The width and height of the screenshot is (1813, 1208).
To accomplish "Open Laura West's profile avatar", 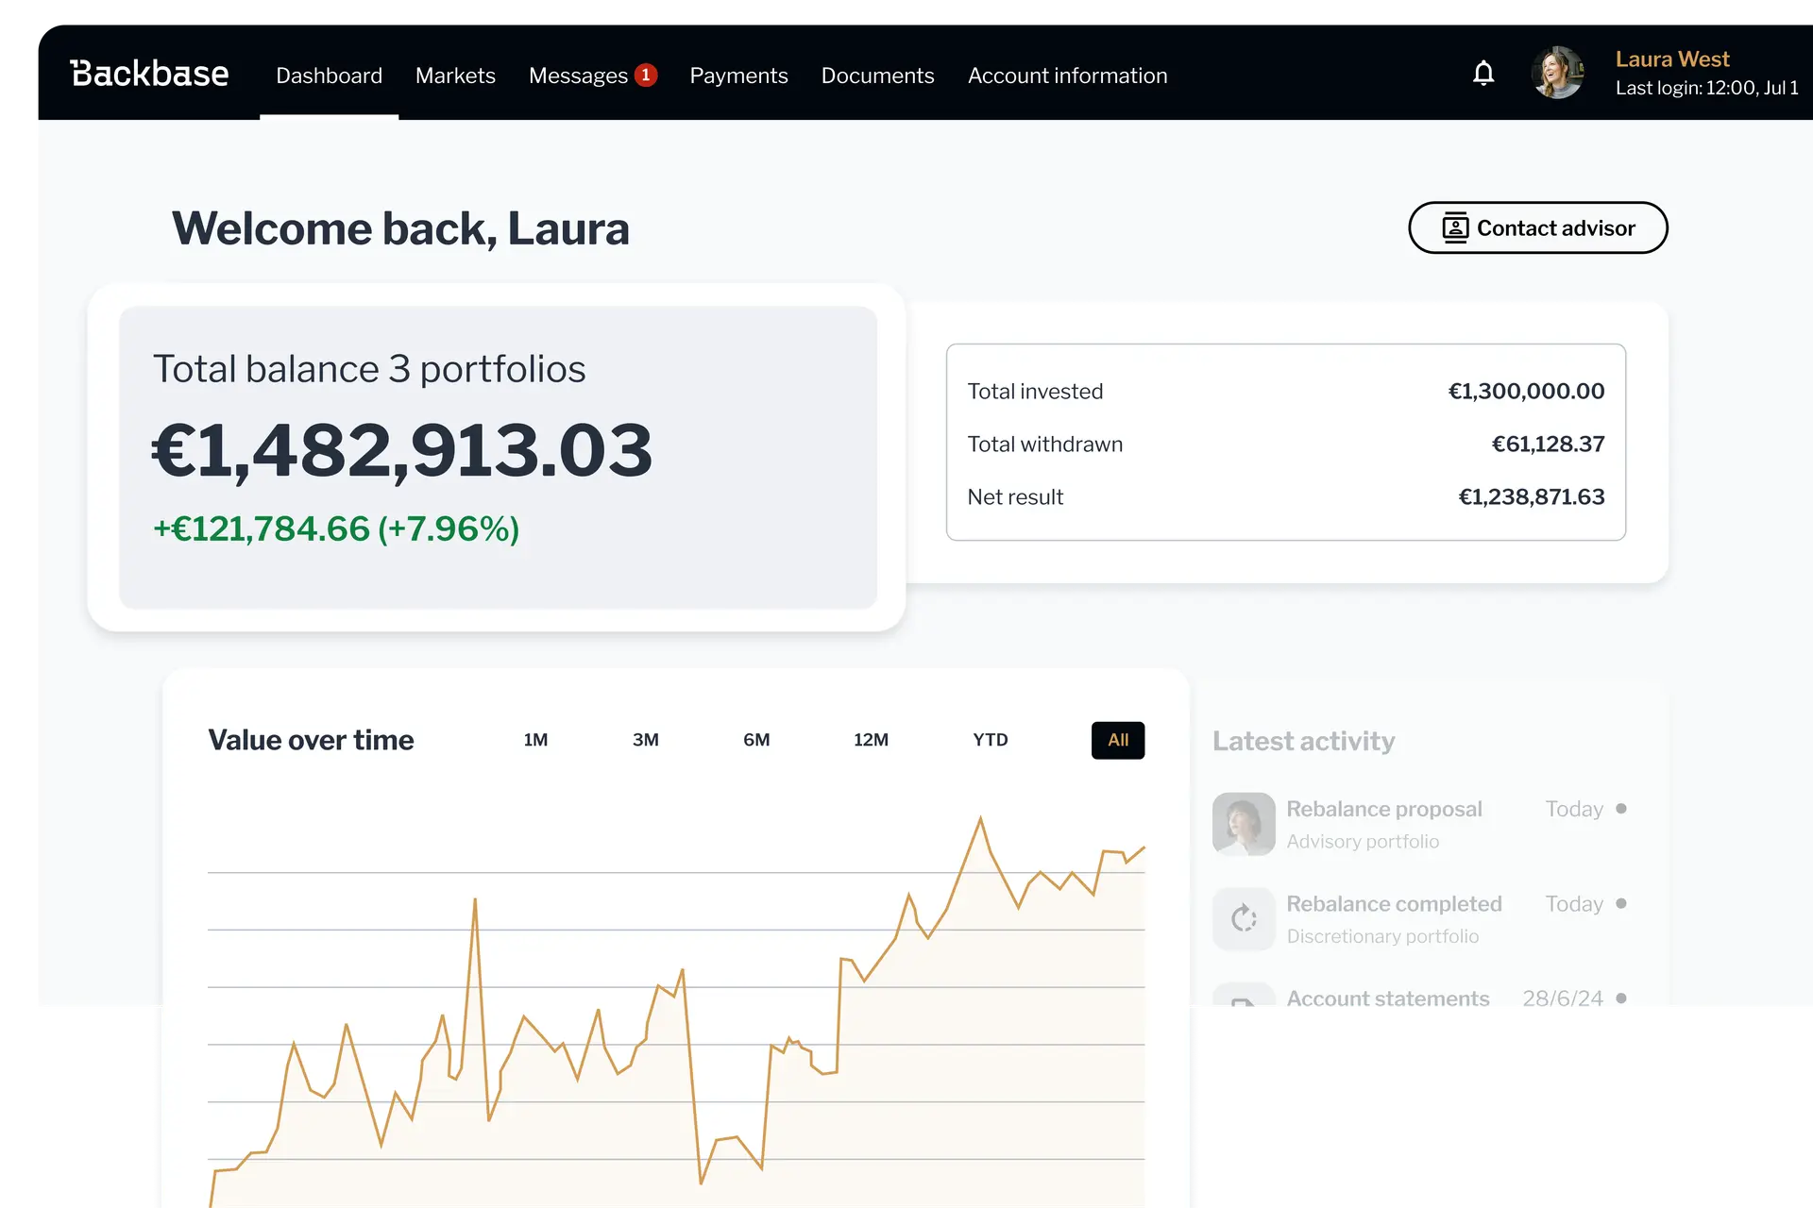I will coord(1557,74).
